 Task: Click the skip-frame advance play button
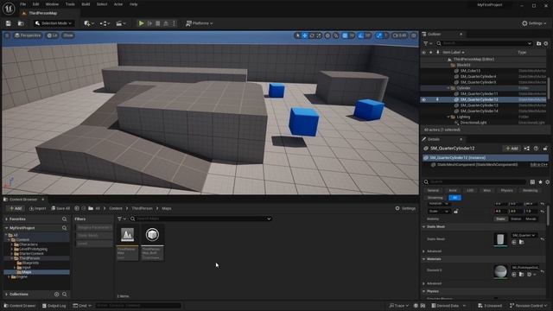149,23
